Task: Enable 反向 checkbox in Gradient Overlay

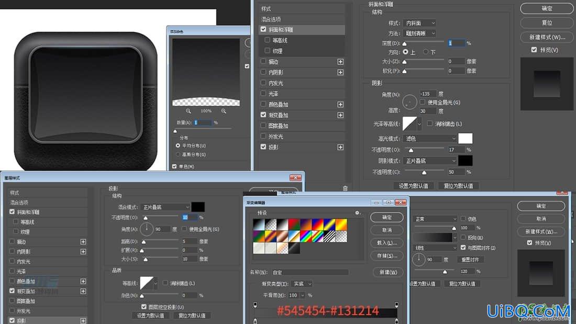Action: (463, 238)
